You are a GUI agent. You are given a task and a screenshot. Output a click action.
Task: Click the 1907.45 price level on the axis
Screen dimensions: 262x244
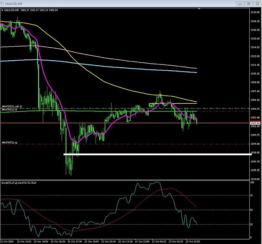tap(255, 91)
